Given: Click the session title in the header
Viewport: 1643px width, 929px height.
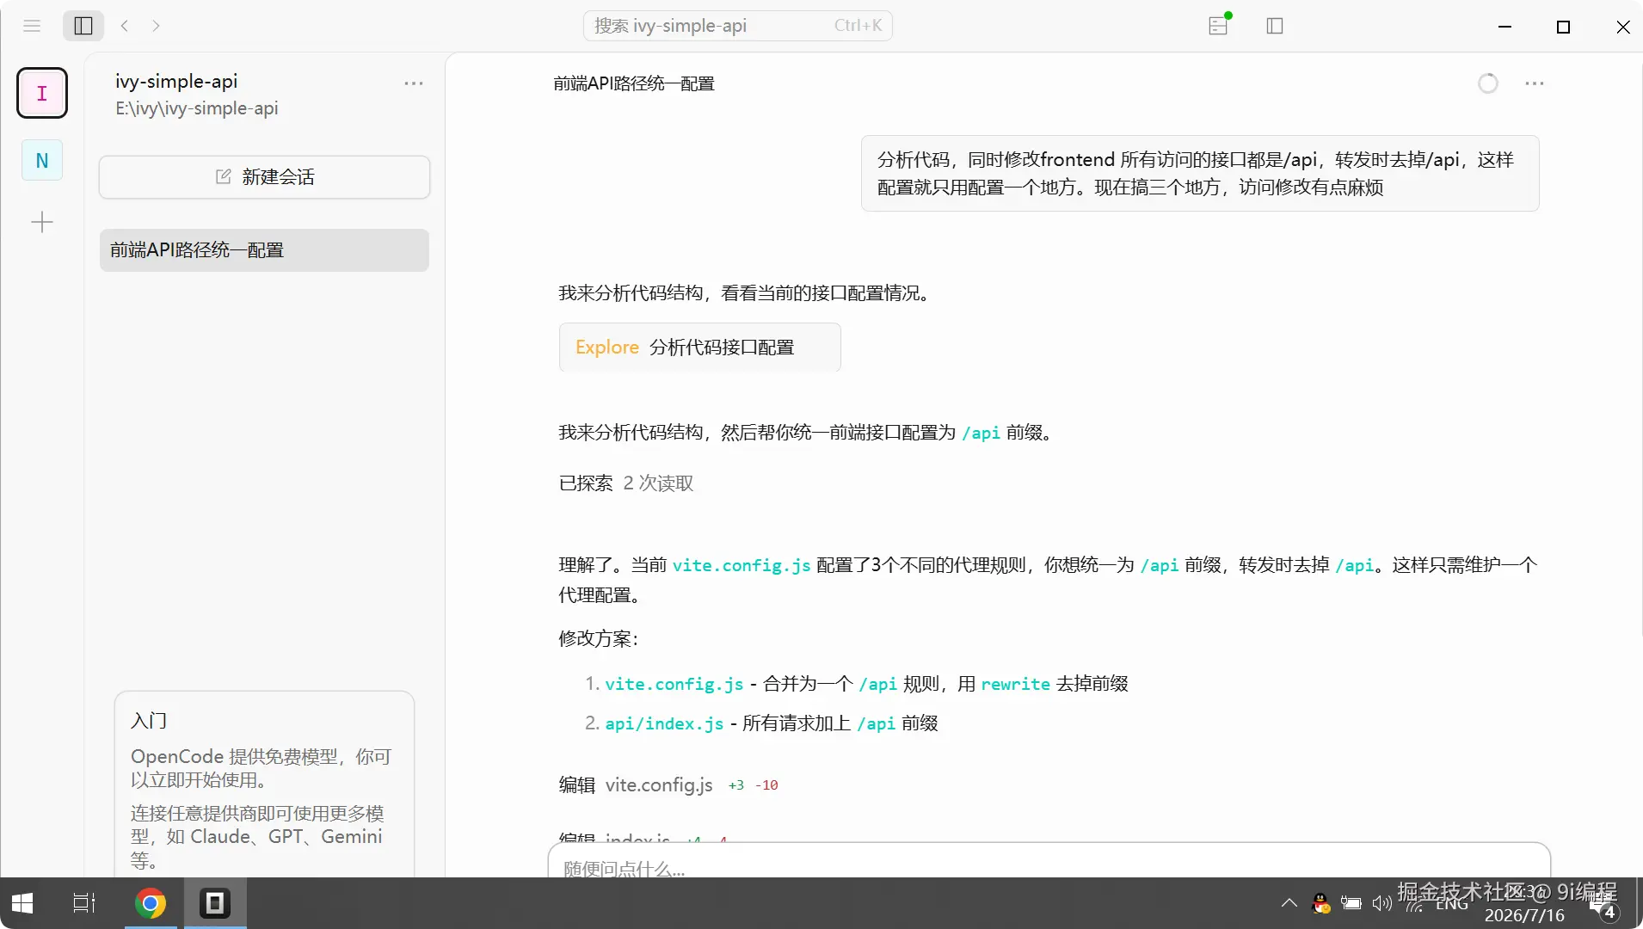Looking at the screenshot, I should (x=634, y=83).
